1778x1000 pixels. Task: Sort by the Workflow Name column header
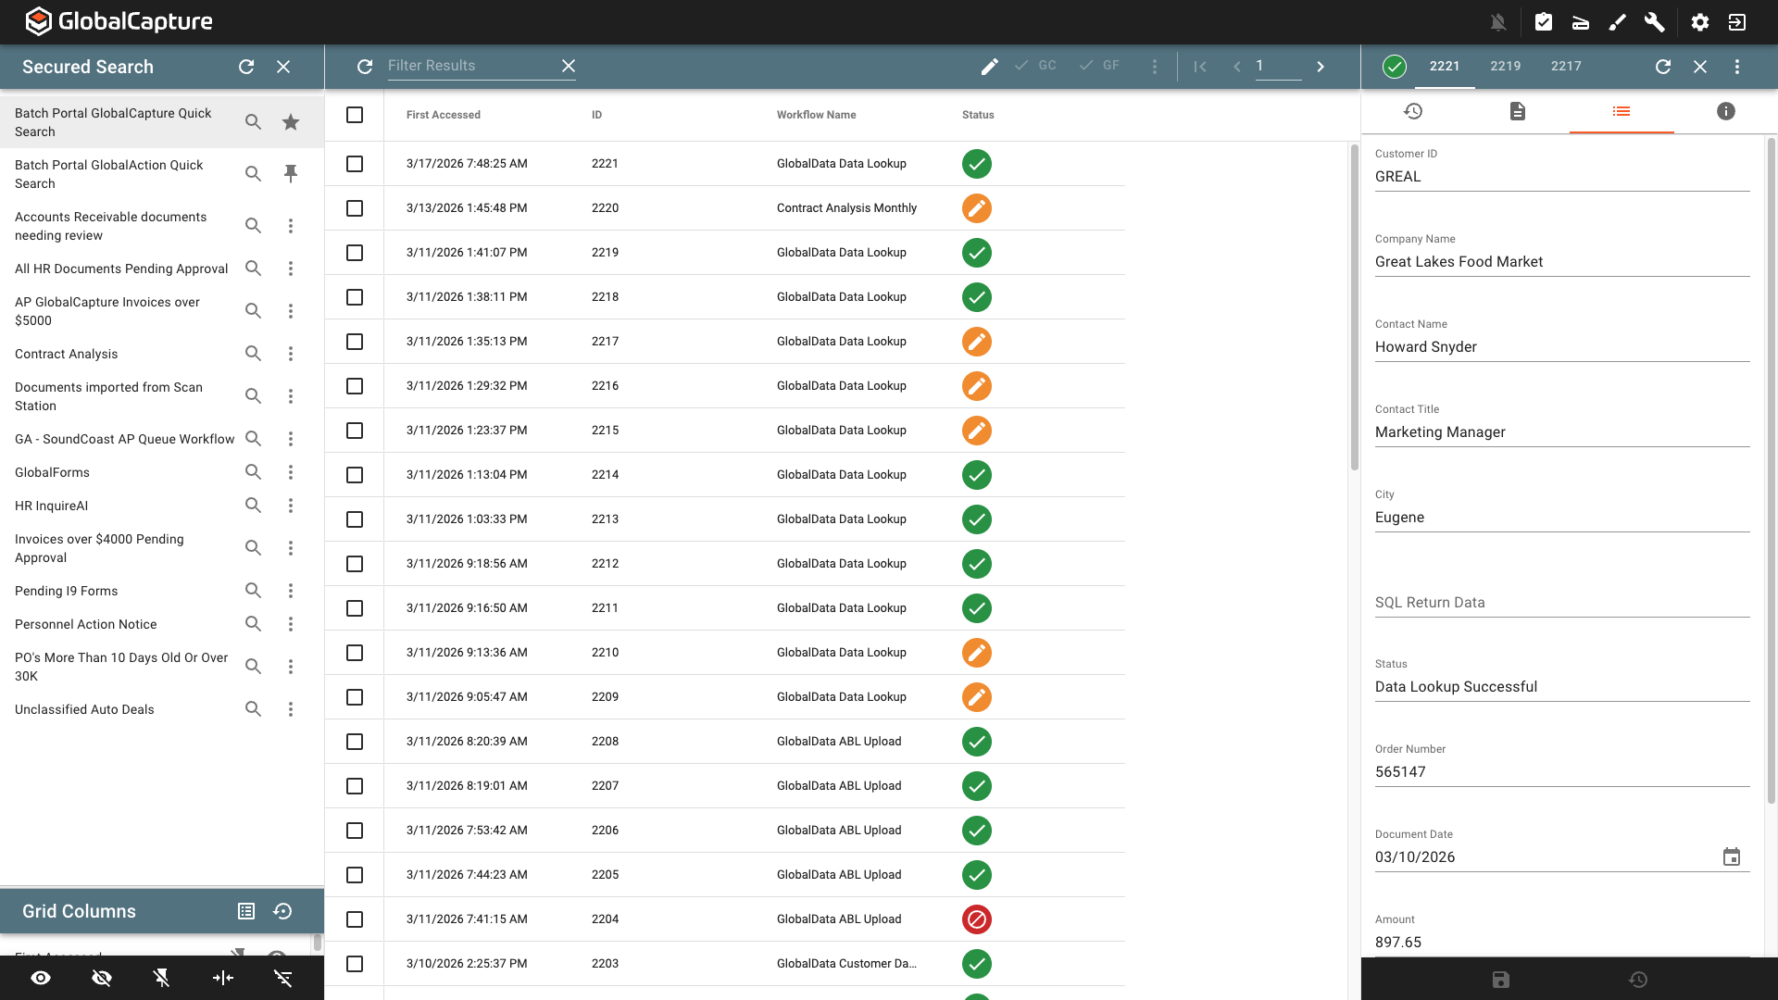click(x=816, y=115)
